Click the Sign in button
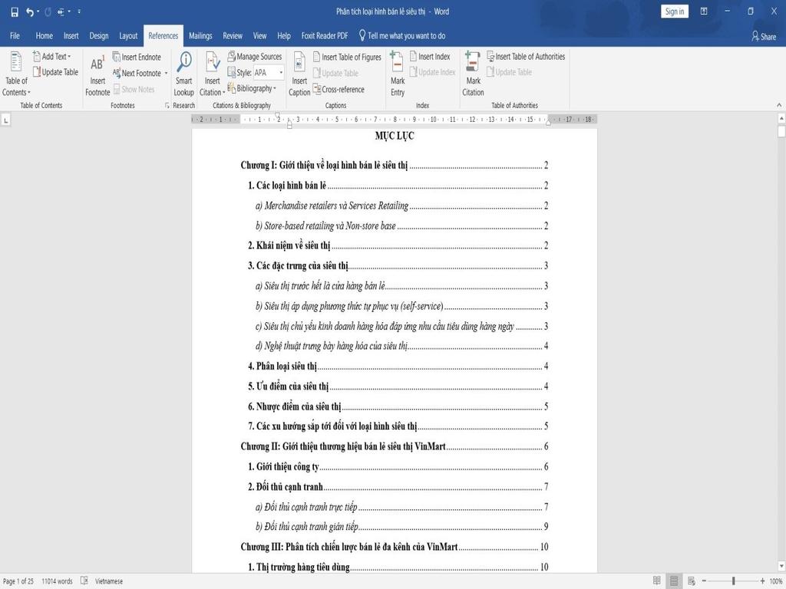Screen dimensions: 786x589 point(674,12)
